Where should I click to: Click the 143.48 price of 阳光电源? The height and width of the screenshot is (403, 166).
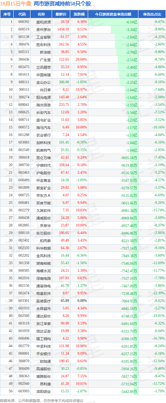coord(64,97)
